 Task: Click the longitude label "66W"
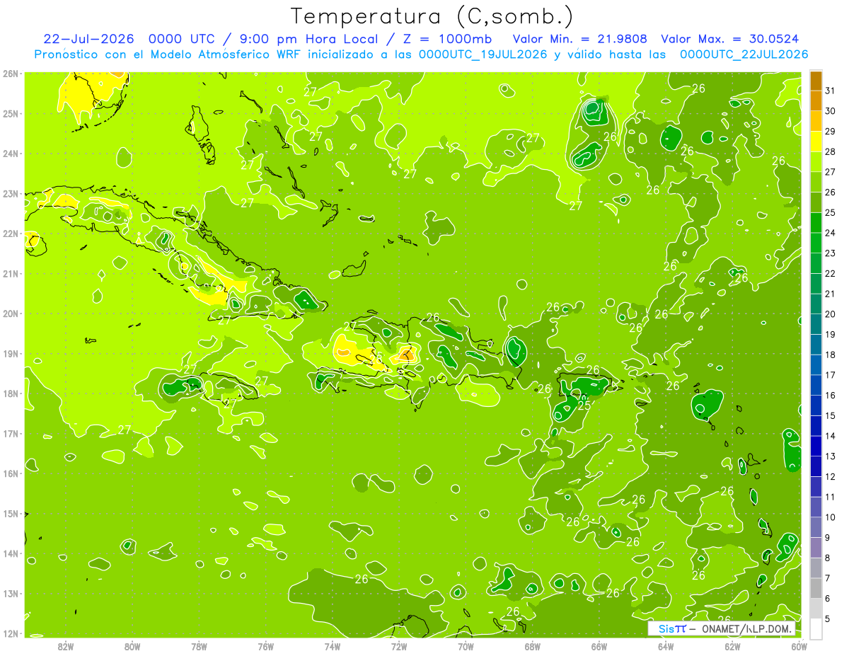click(599, 646)
